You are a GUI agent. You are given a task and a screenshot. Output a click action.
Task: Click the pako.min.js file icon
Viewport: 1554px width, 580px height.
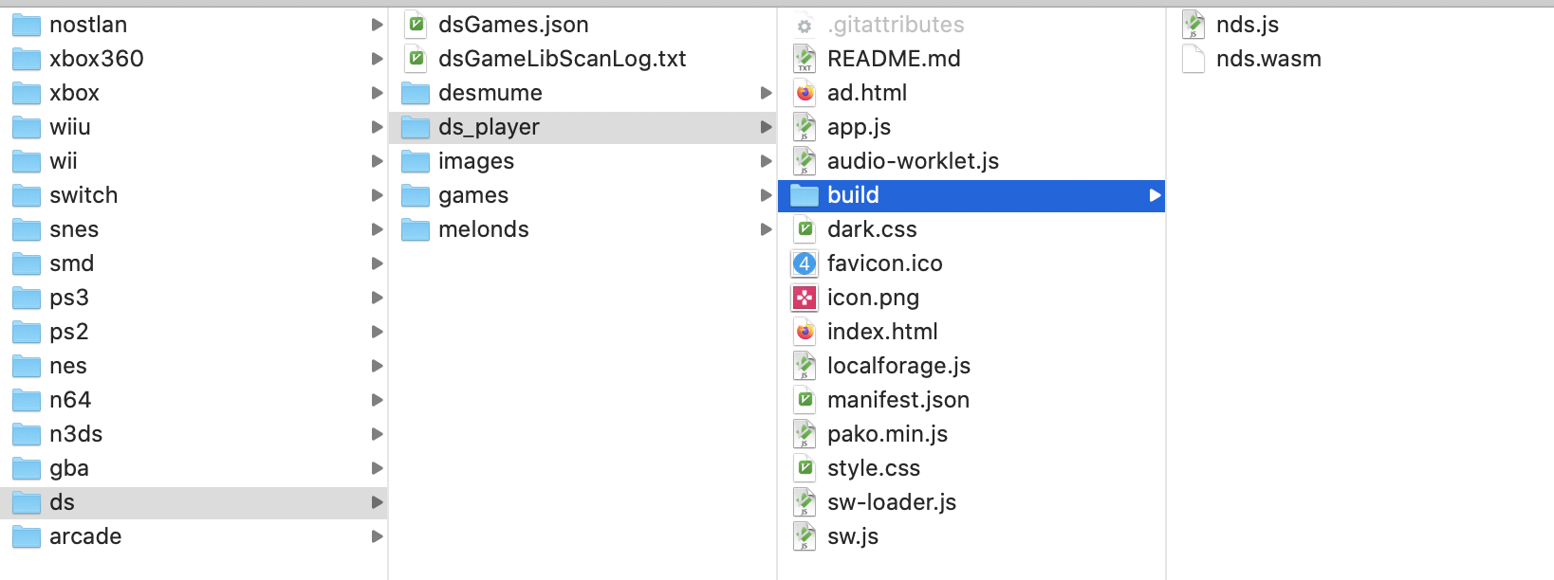click(x=805, y=434)
